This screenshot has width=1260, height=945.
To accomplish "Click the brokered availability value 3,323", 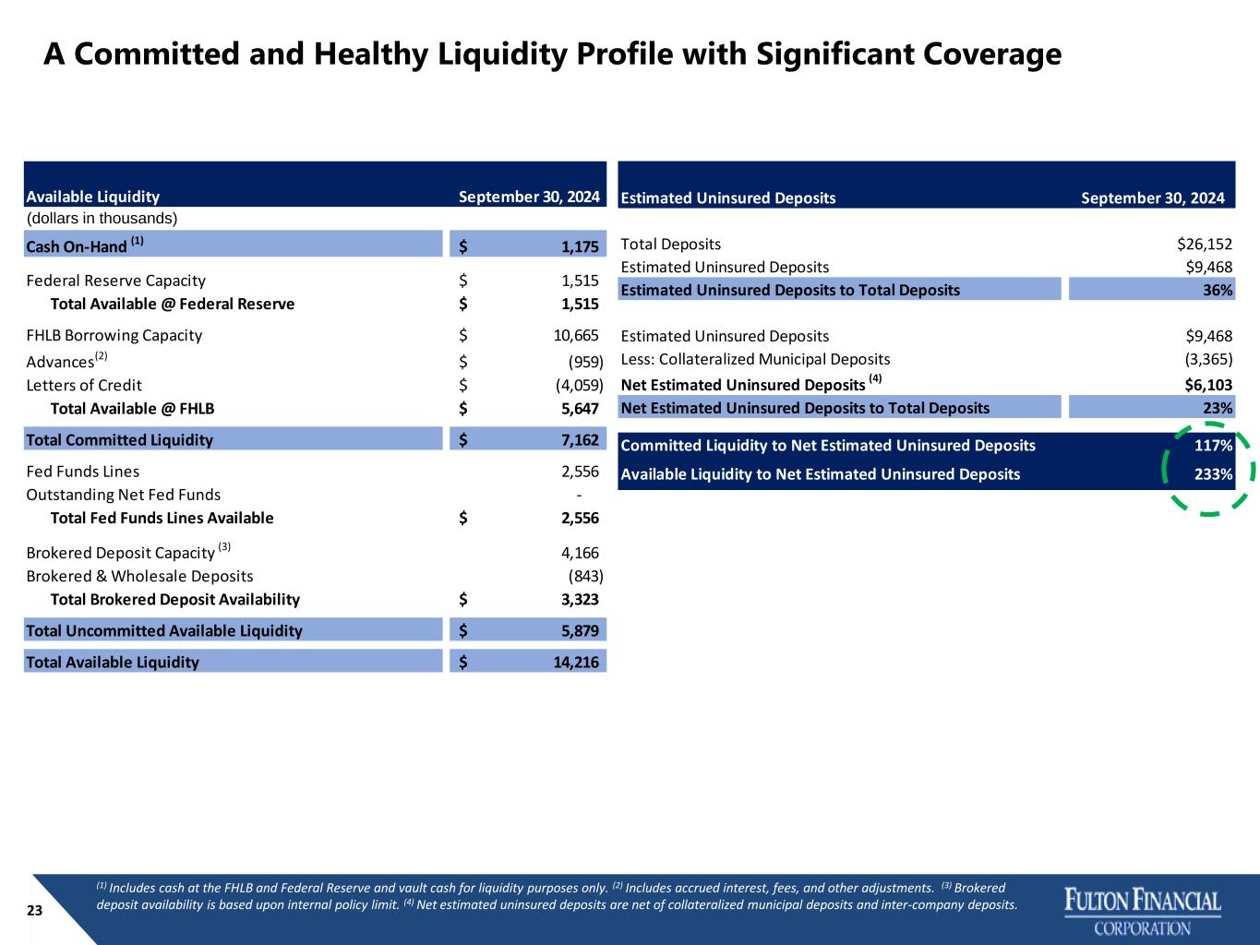I will point(580,599).
